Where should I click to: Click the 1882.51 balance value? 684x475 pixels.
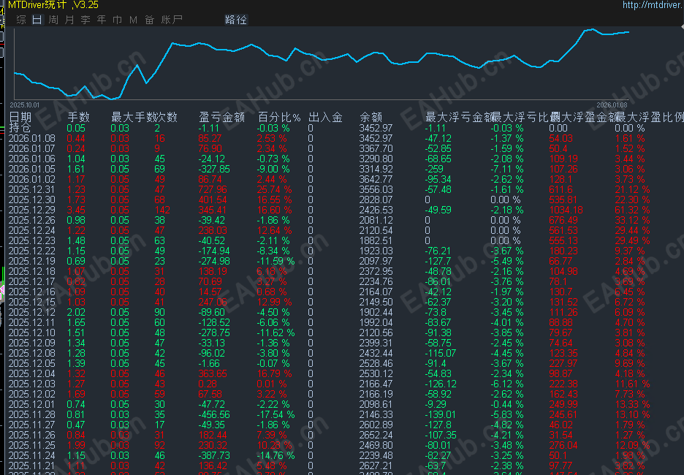(376, 240)
